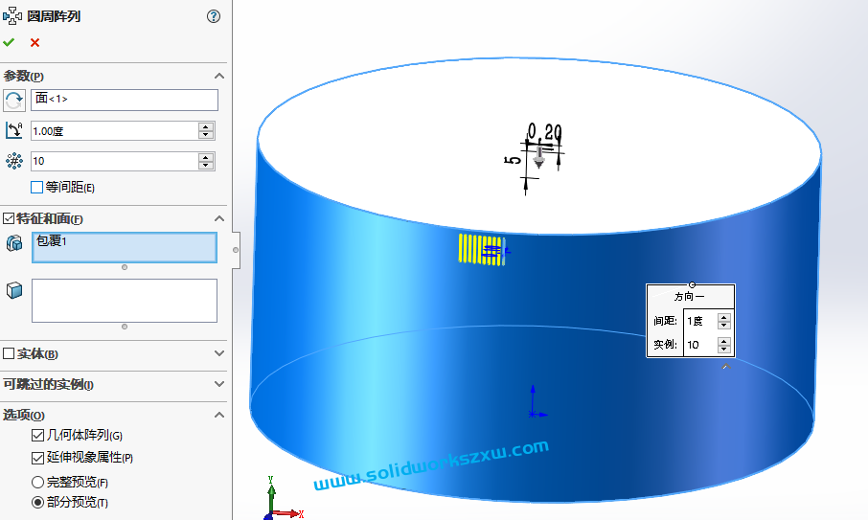Open the help question mark icon
Screen dimensions: 868x520
pyautogui.click(x=214, y=16)
